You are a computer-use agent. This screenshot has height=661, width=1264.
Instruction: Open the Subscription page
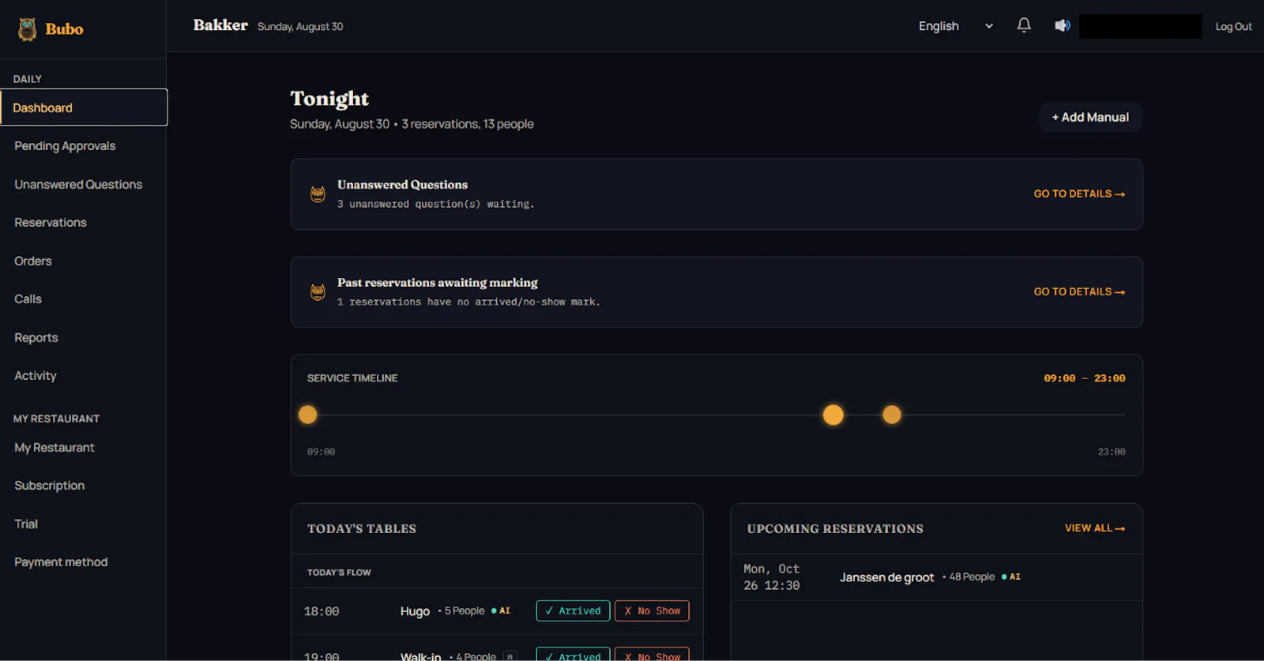(49, 486)
